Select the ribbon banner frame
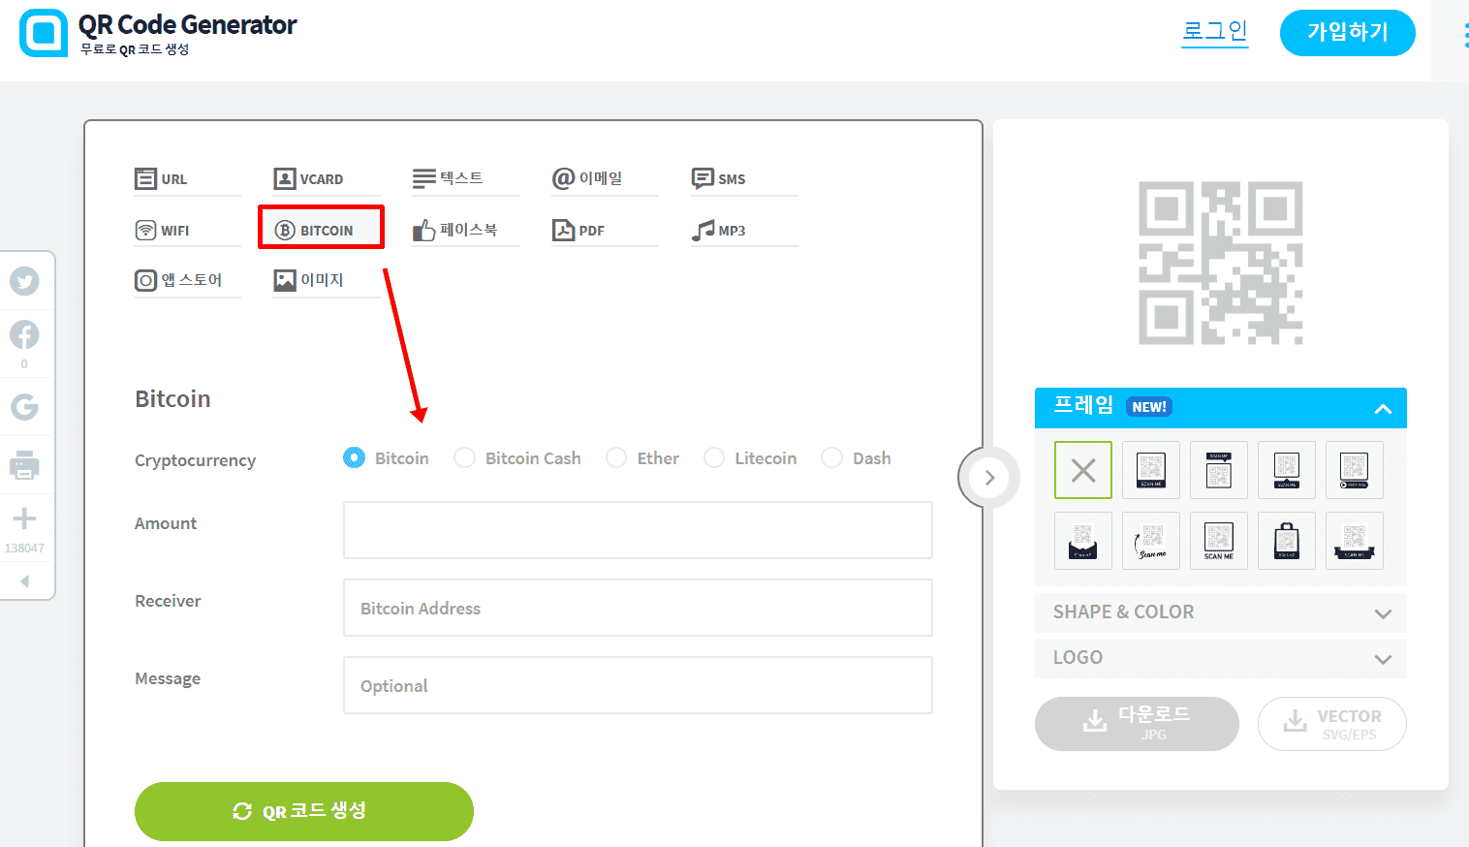This screenshot has height=847, width=1469. pyautogui.click(x=1355, y=541)
